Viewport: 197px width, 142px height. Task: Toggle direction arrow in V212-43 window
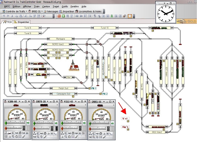pos(84,123)
